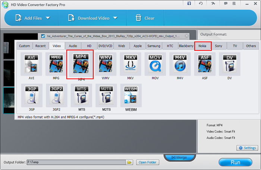Open the Video tab

(57, 46)
